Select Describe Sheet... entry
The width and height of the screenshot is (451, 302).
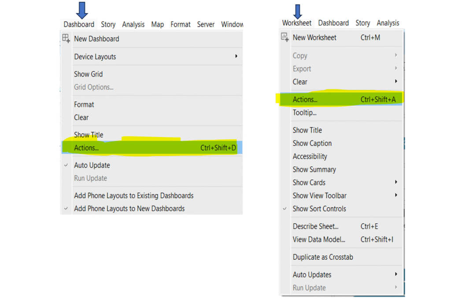315,226
